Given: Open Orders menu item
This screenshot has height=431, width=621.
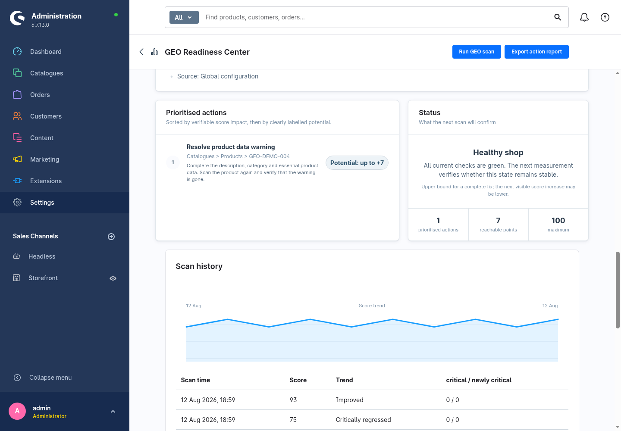Looking at the screenshot, I should pos(65,95).
